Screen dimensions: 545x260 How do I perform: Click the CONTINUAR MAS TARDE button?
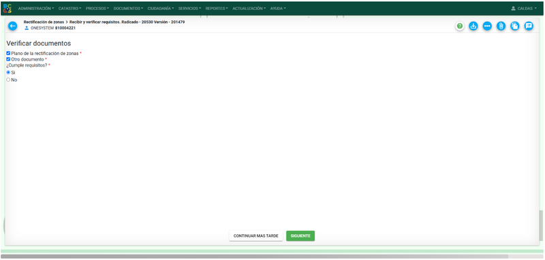coord(256,235)
